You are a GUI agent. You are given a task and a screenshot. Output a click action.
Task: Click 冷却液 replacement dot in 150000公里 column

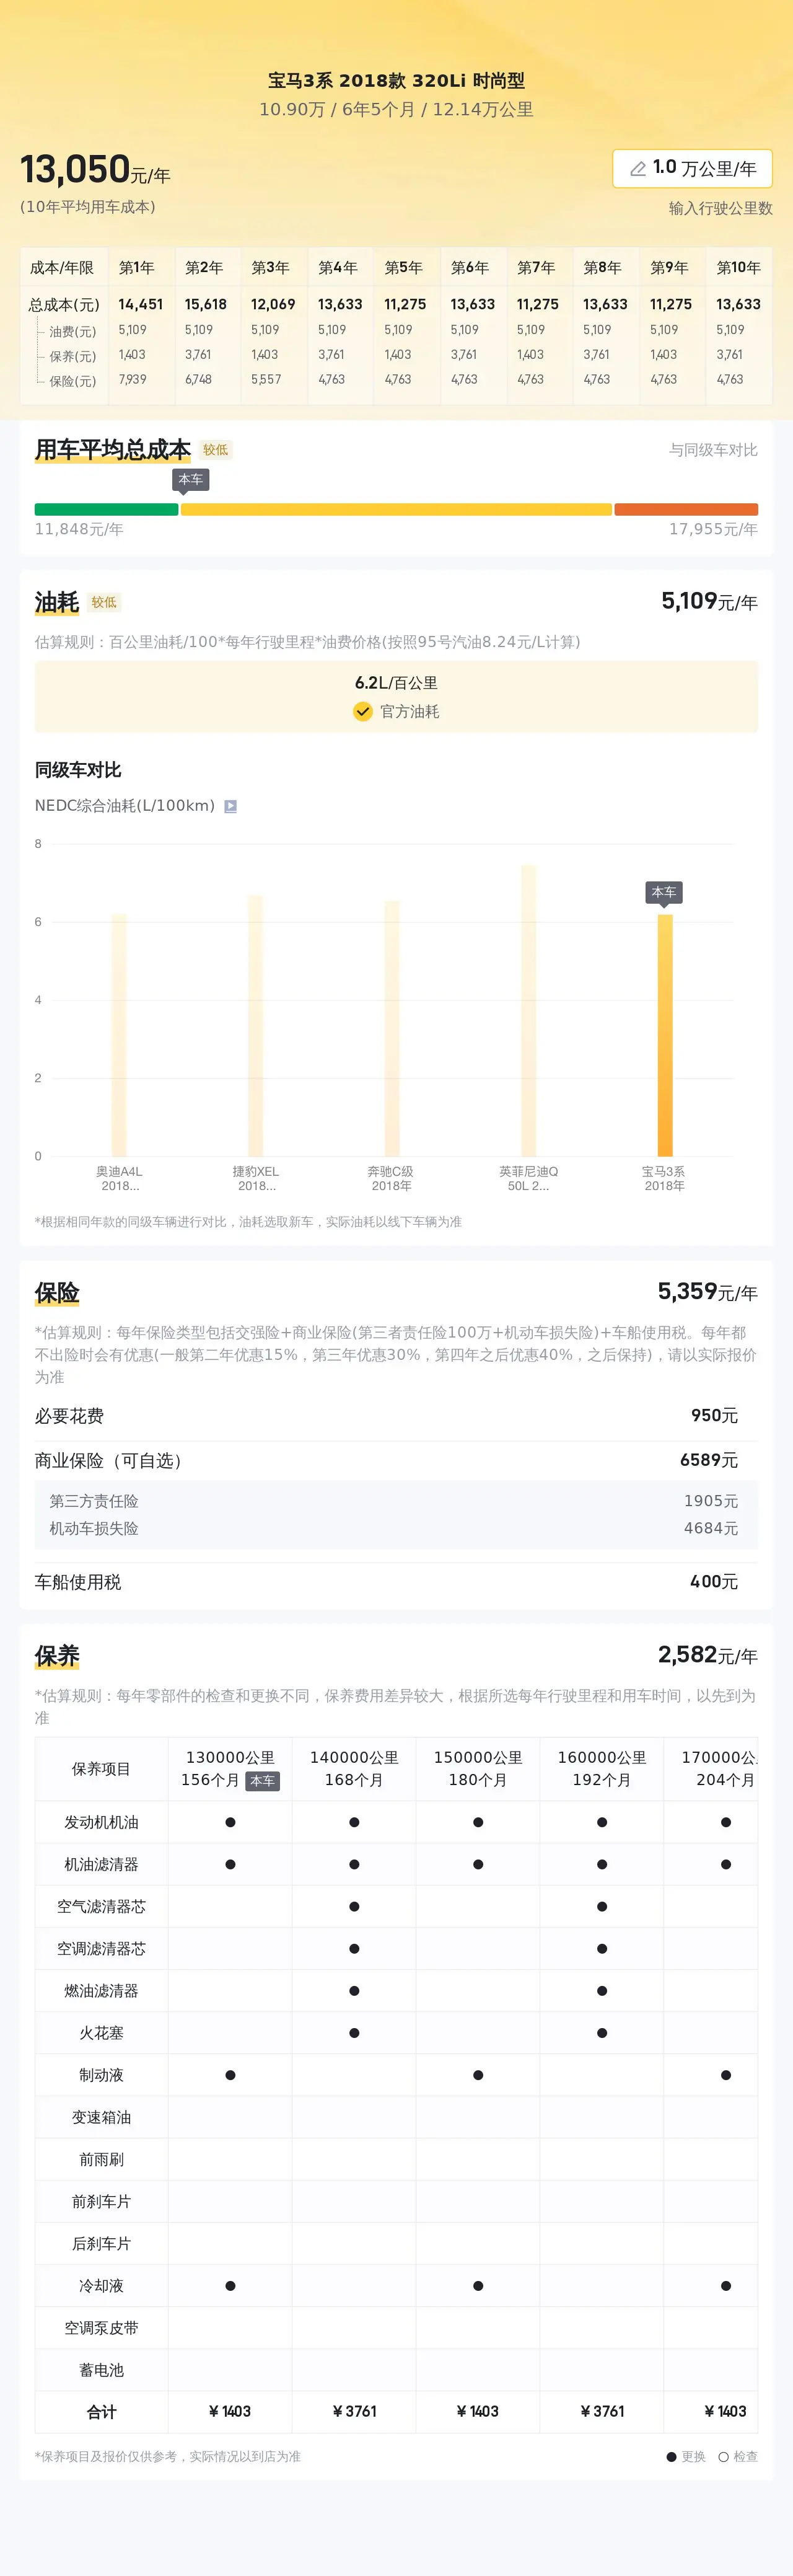tap(478, 2286)
